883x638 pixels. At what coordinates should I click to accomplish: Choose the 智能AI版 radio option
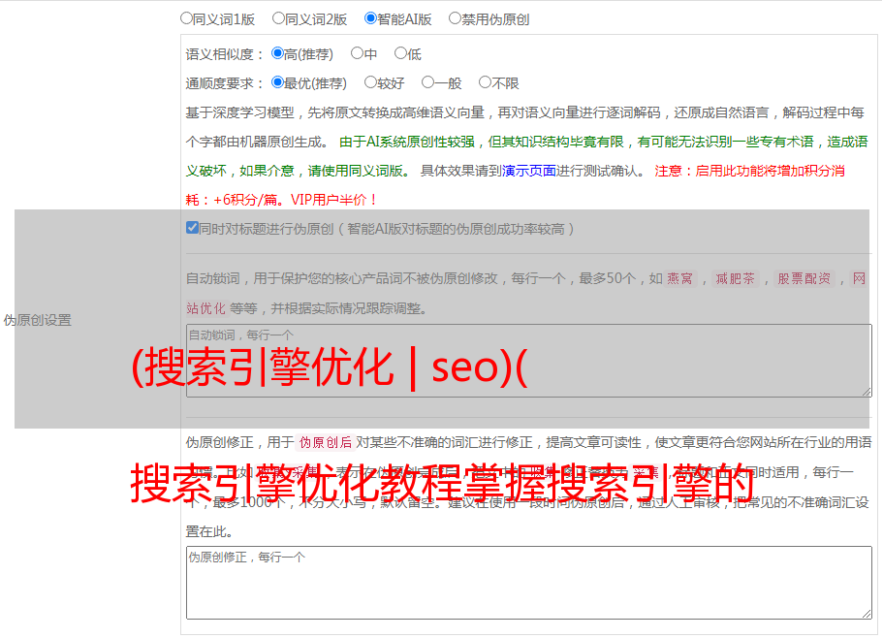(370, 18)
